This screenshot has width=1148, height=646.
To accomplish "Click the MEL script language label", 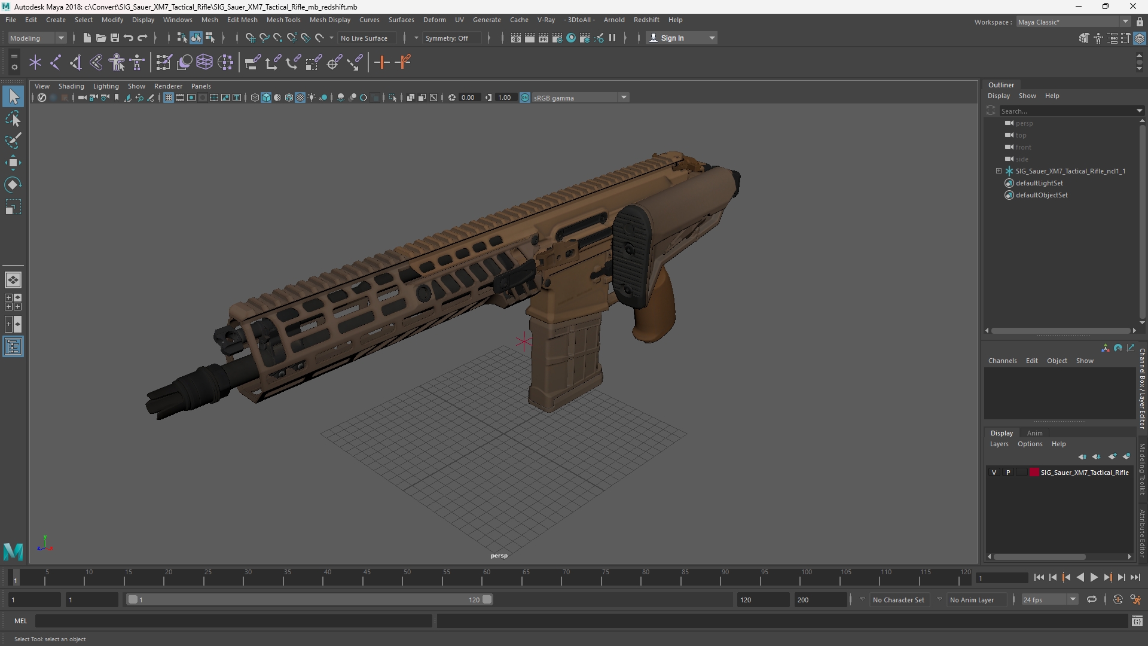I will tap(21, 621).
